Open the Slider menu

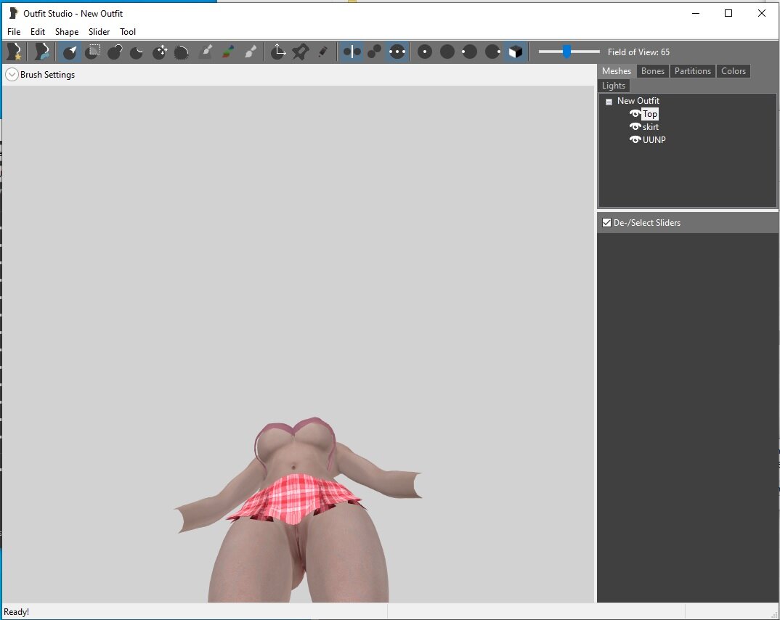(x=99, y=32)
